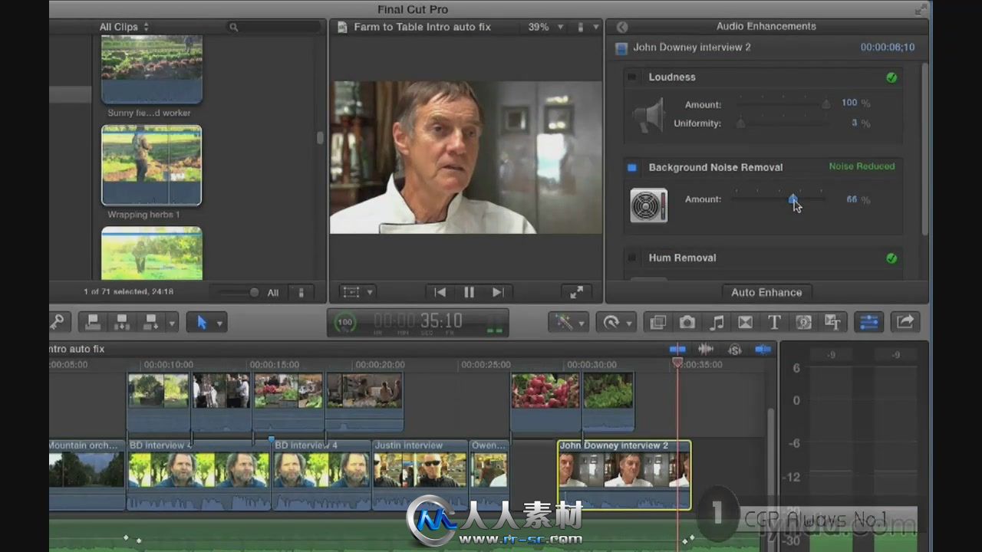Pause playback in the viewer
The image size is (982, 552).
(469, 292)
